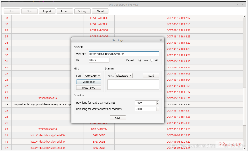Click timestamp 2017-09-19 16:04:05 in row 29
This screenshot has width=248, height=151.
[179, 74]
